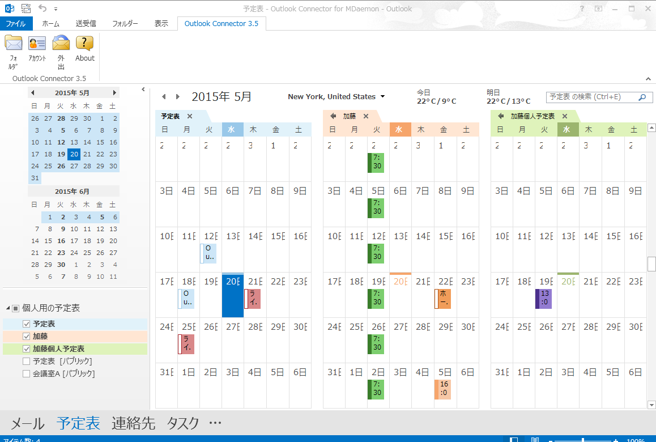656x442 pixels.
Task: Open 連絡先 in navigation bar
Action: 133,423
